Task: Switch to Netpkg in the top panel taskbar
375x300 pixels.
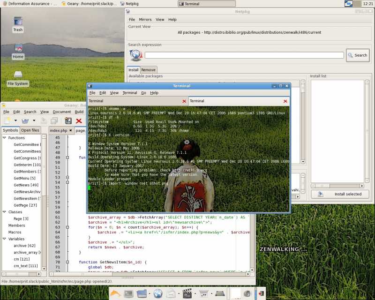Action: tap(129, 4)
